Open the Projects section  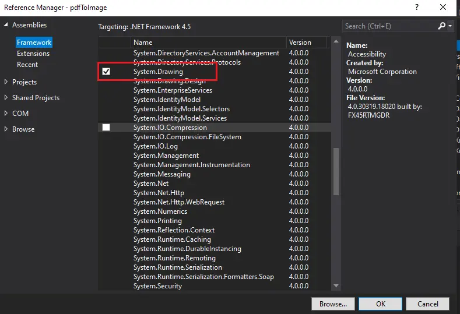pyautogui.click(x=24, y=82)
